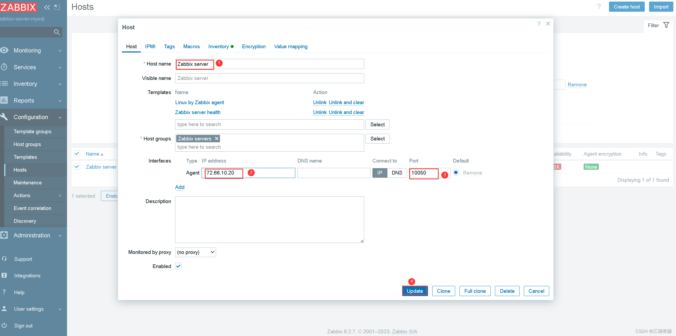The width and height of the screenshot is (676, 336).
Task: Collapse the Configuration menu section
Action: point(60,117)
